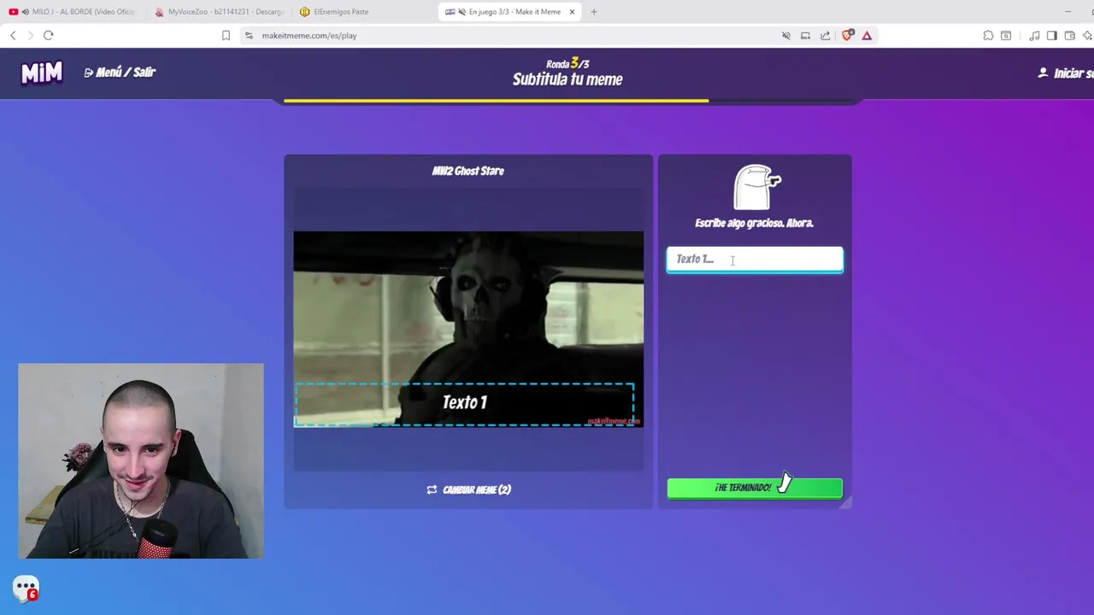Click the Texto 1 input field

[755, 260]
